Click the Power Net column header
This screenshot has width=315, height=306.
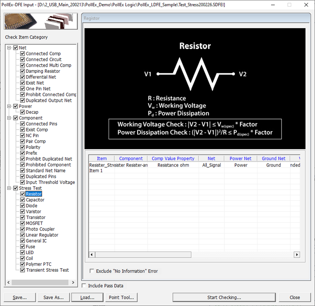tap(240, 158)
